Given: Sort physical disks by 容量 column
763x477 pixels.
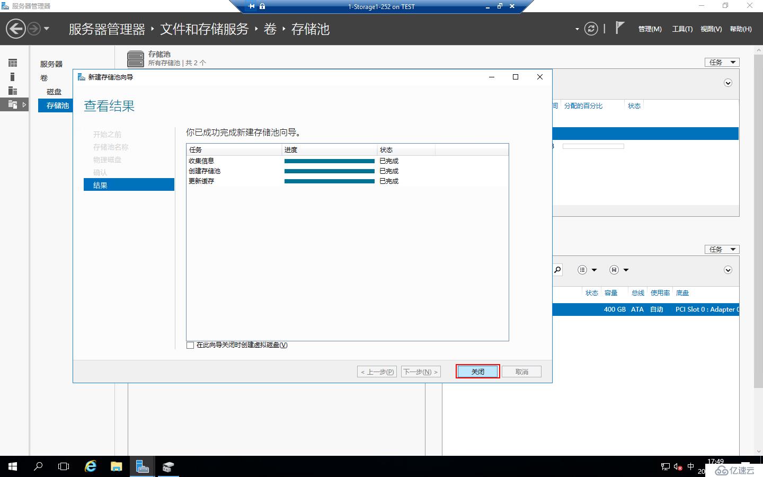Looking at the screenshot, I should (x=611, y=293).
